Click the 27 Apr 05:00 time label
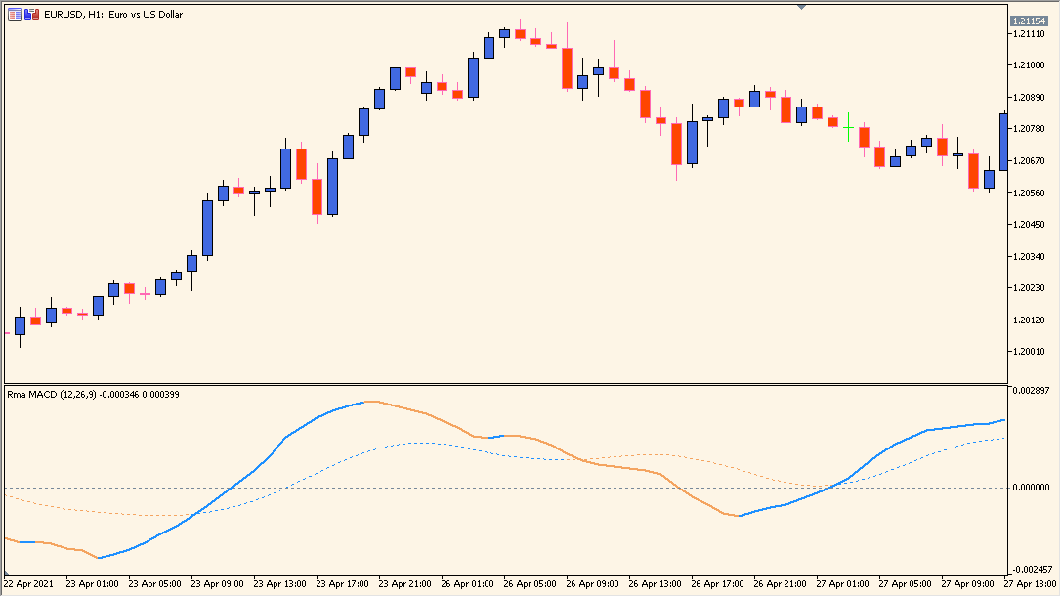The width and height of the screenshot is (1061, 597). [x=905, y=583]
